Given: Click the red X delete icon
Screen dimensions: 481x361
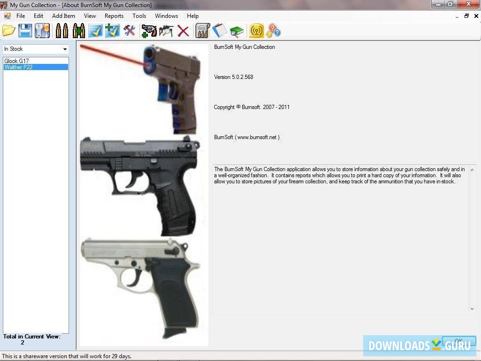Looking at the screenshot, I should click(x=183, y=31).
